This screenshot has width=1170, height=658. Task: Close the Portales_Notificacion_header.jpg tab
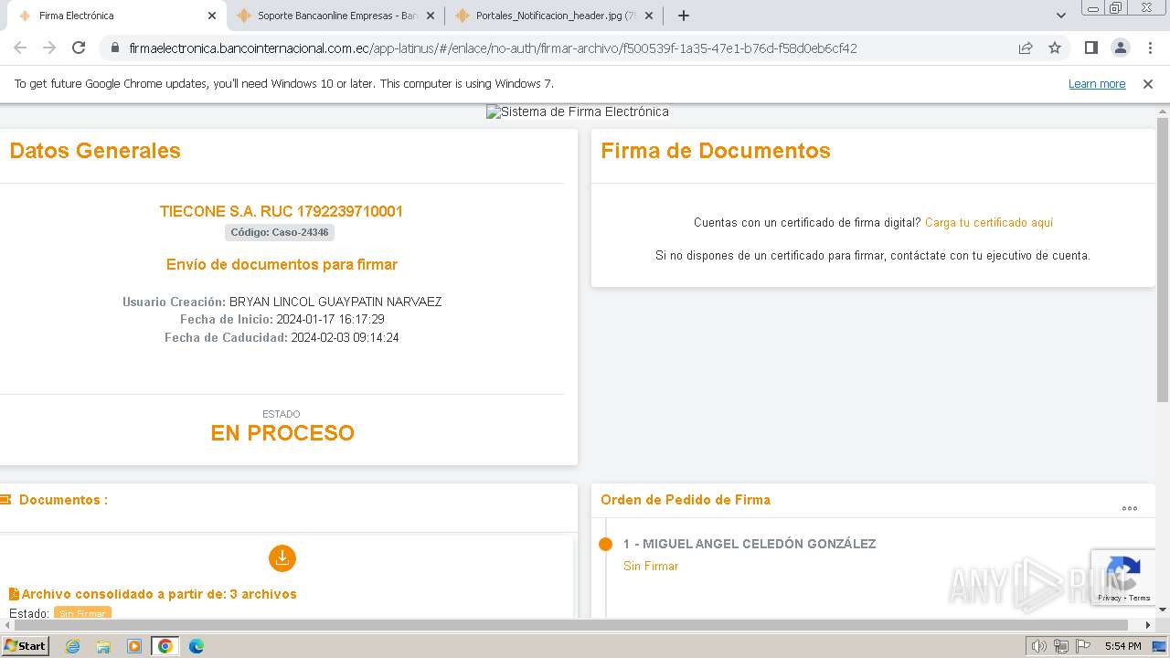(649, 16)
